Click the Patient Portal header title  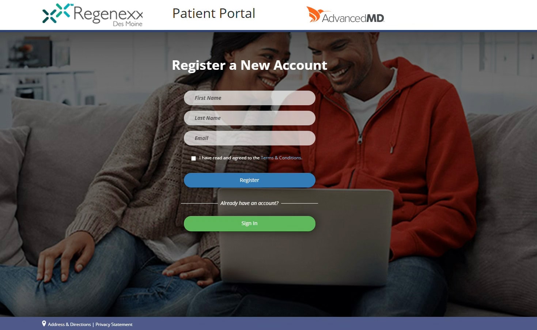tap(214, 14)
